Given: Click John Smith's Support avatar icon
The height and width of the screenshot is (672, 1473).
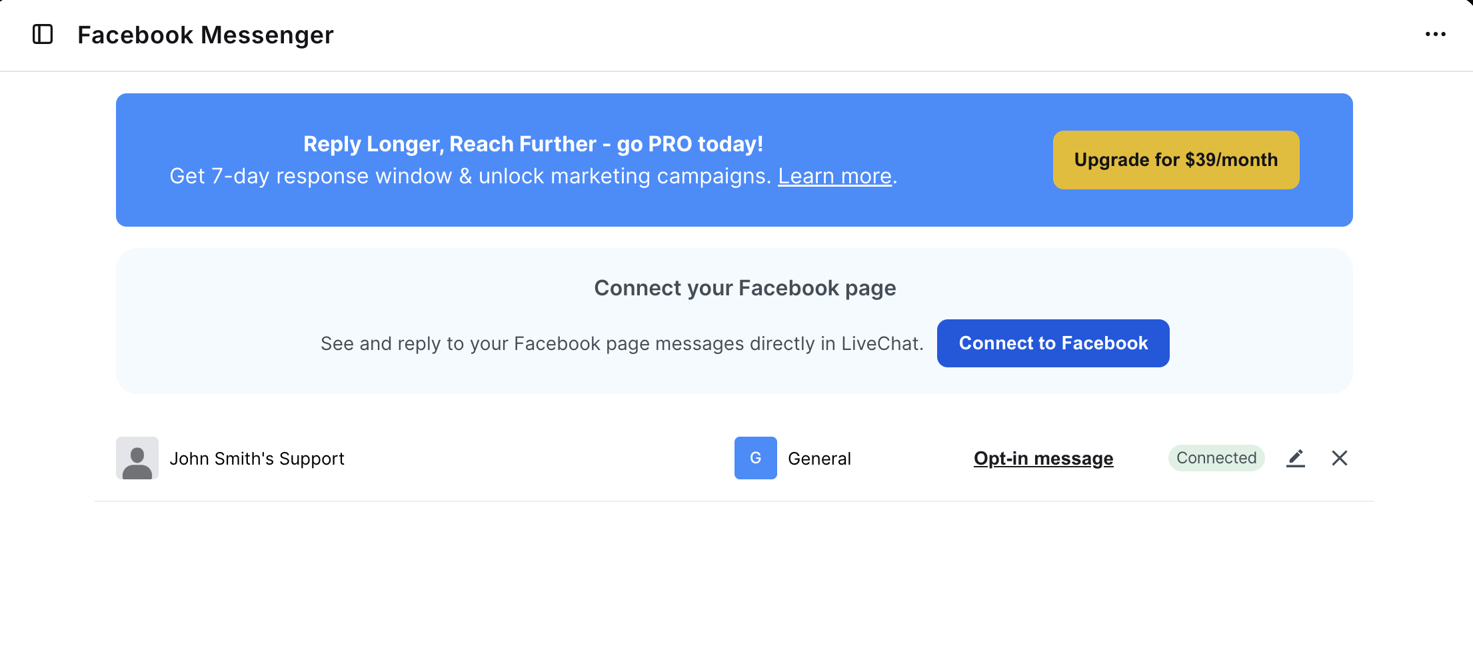Looking at the screenshot, I should pyautogui.click(x=137, y=458).
